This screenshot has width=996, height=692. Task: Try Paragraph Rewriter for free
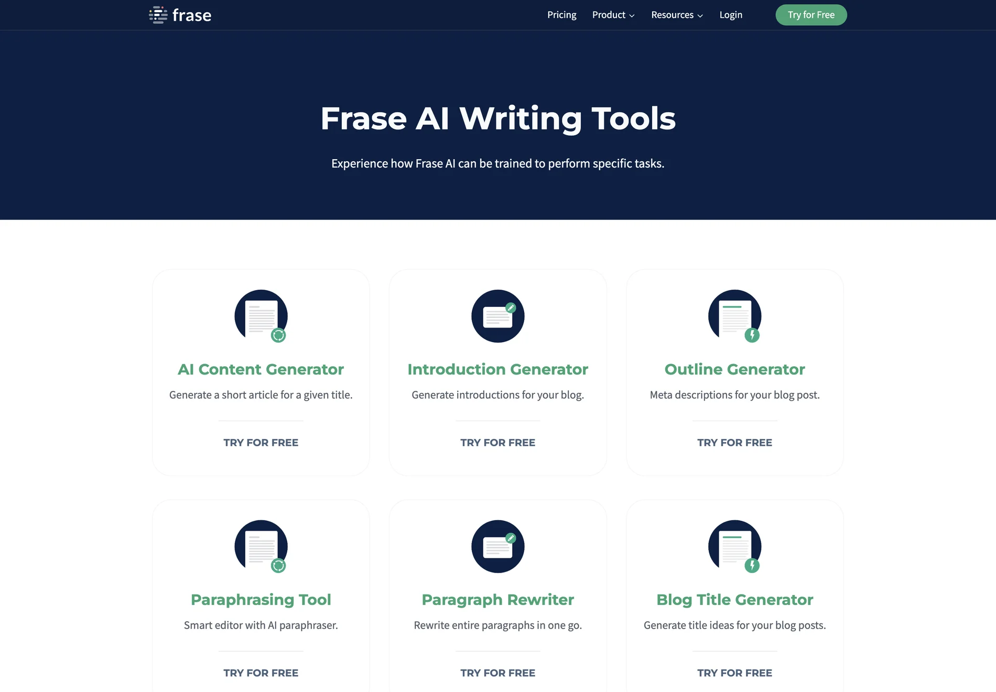point(498,673)
